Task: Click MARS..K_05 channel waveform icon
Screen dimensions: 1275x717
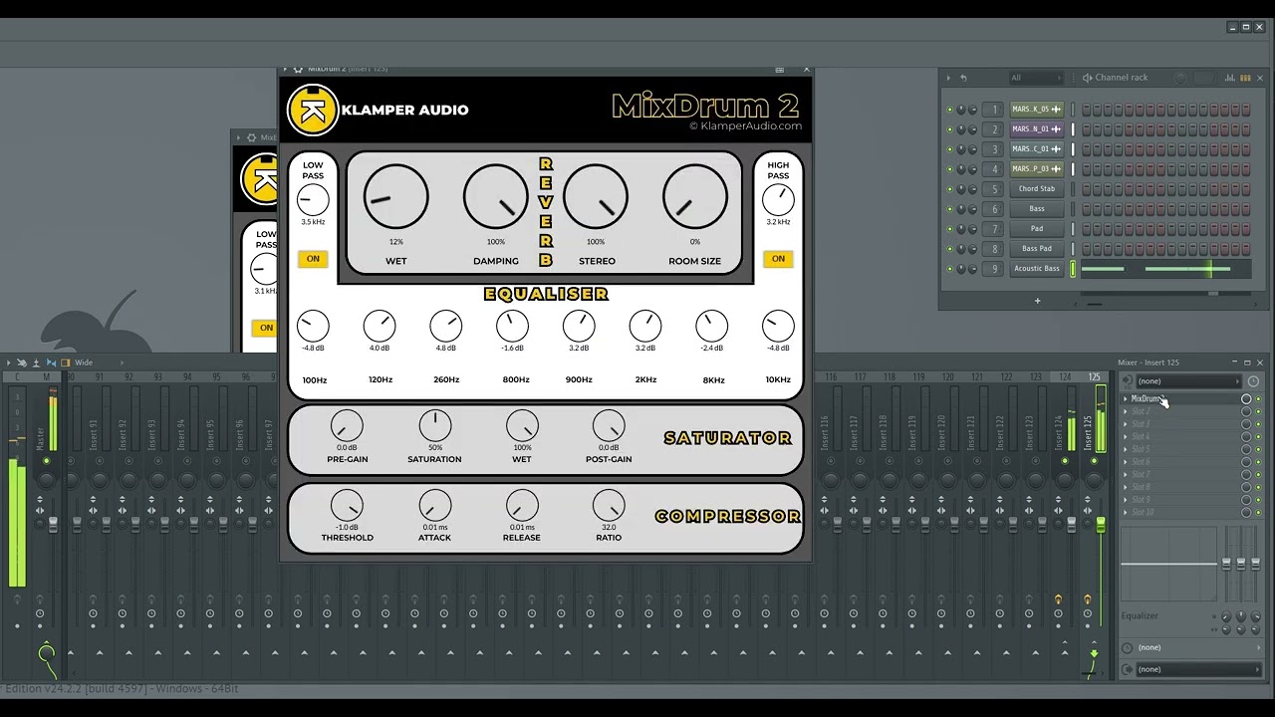Action: (1056, 110)
